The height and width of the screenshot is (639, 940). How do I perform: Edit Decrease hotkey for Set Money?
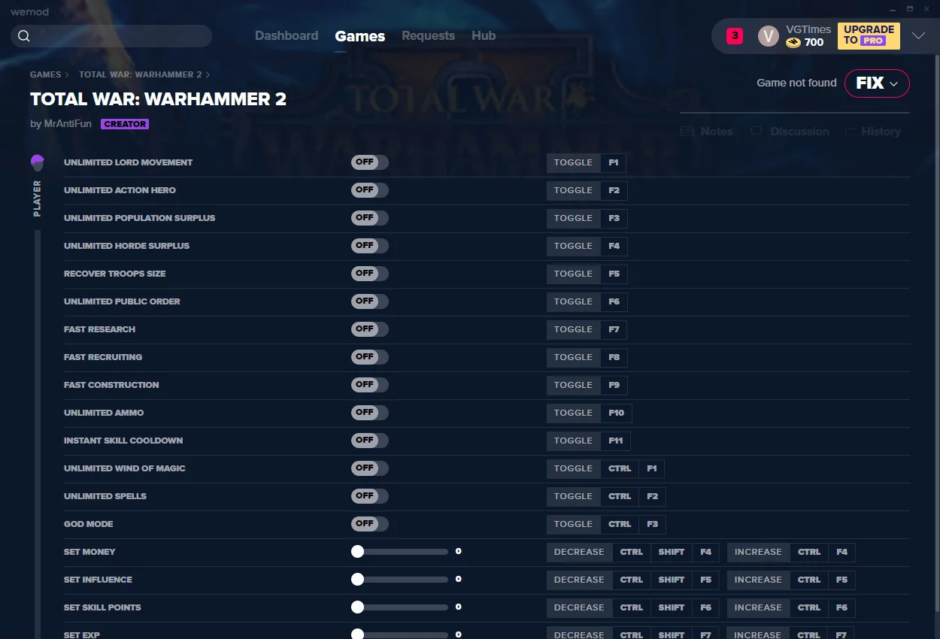click(x=632, y=552)
